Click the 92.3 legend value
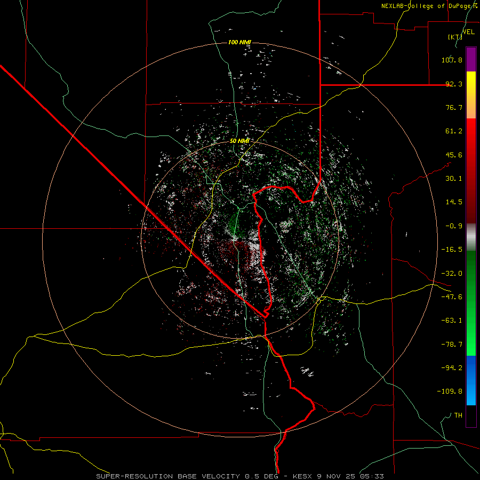 pos(454,84)
